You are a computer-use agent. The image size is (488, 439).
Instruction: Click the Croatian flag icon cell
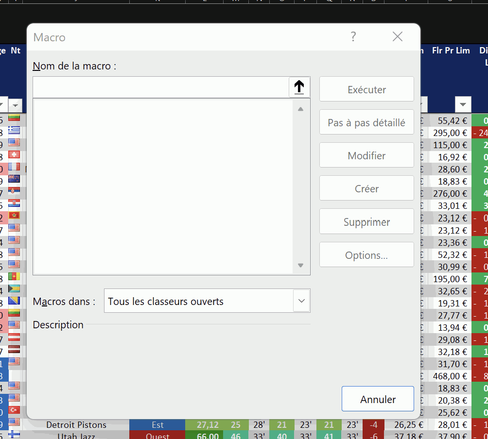pyautogui.click(x=14, y=203)
